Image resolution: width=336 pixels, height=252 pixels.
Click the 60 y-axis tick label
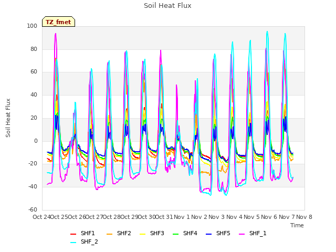34,72
